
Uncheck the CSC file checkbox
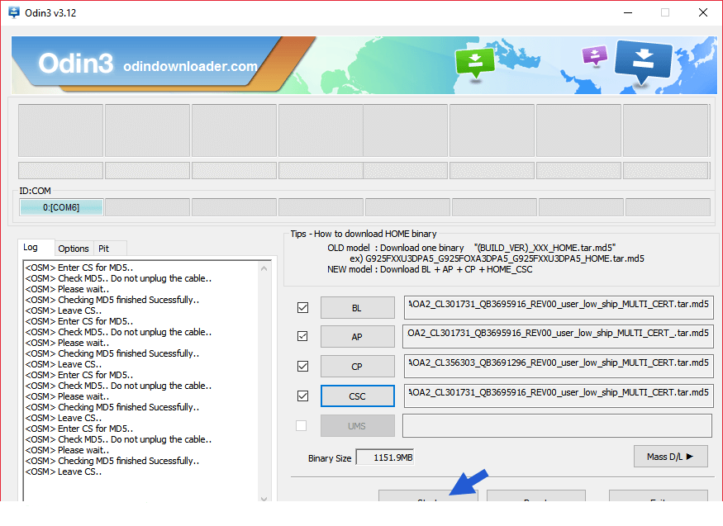302,396
